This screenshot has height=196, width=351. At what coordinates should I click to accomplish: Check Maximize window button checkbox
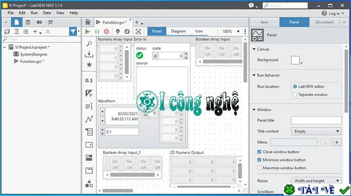click(x=259, y=168)
